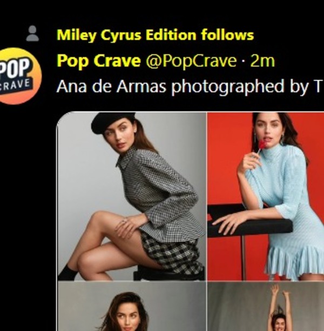This screenshot has height=331, width=324.
Task: Click tweet text starting "Ana de Armas photographed"
Action: (189, 87)
